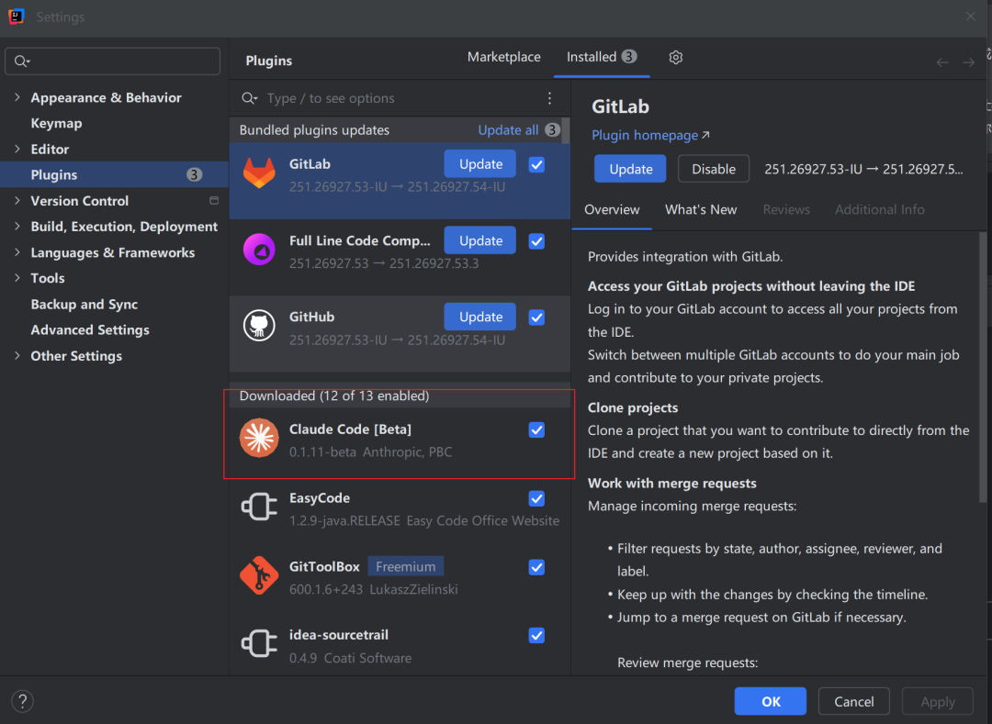992x724 pixels.
Task: Update the GitHub plugin
Action: [x=480, y=317]
